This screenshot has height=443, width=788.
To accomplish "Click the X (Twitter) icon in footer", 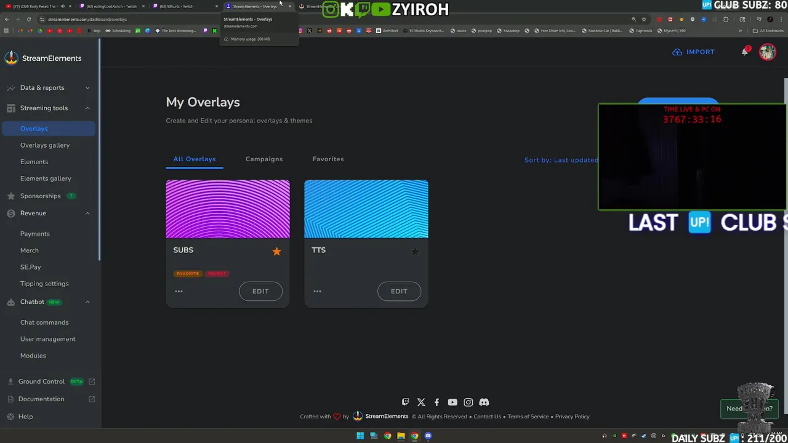I will (421, 402).
